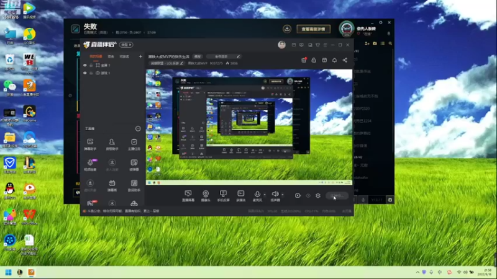Click the share icon in stream header
The width and height of the screenshot is (497, 279).
click(345, 60)
